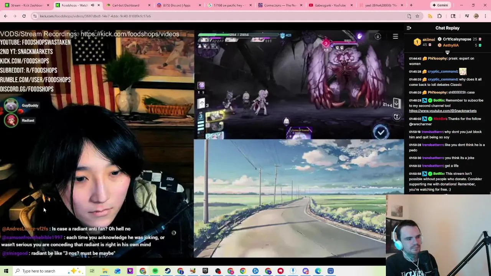
Task: Click the RSS feed extension icon
Action: 430,16
